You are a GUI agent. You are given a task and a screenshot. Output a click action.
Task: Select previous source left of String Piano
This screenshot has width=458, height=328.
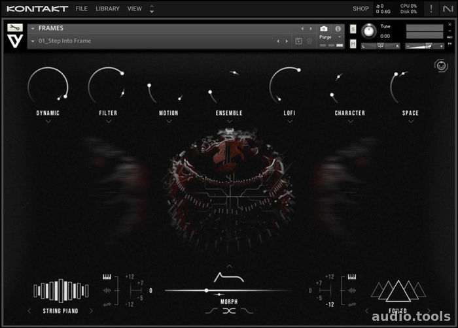click(29, 311)
